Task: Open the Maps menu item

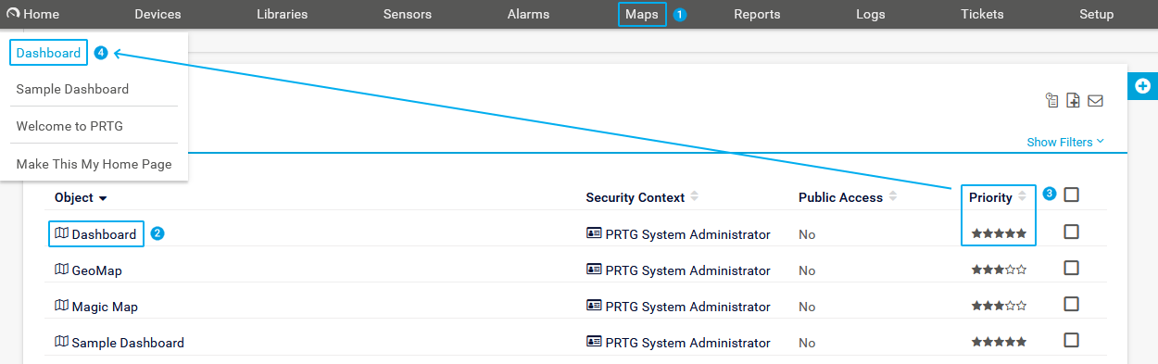Action: (642, 14)
